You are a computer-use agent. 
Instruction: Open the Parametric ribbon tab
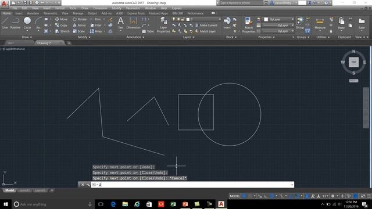point(51,13)
